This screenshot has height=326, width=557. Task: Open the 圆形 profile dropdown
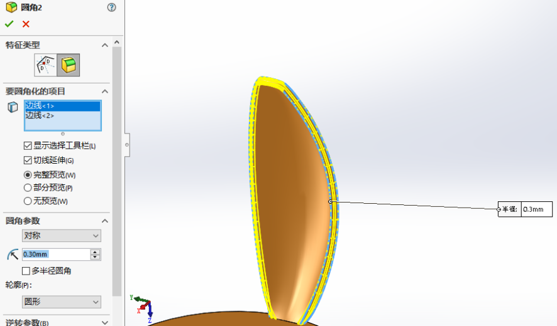click(x=62, y=302)
